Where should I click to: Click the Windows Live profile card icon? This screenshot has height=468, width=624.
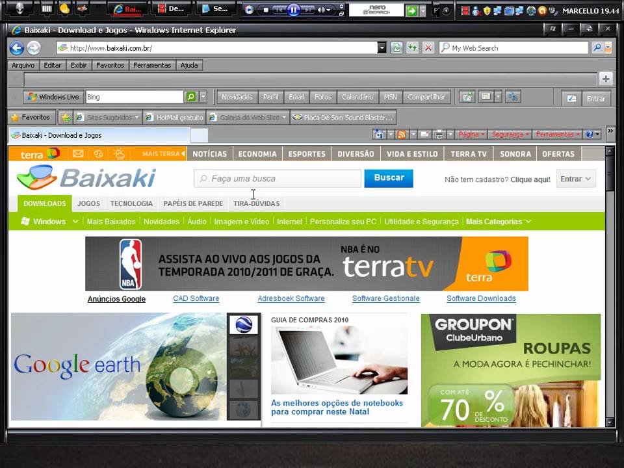point(486,96)
